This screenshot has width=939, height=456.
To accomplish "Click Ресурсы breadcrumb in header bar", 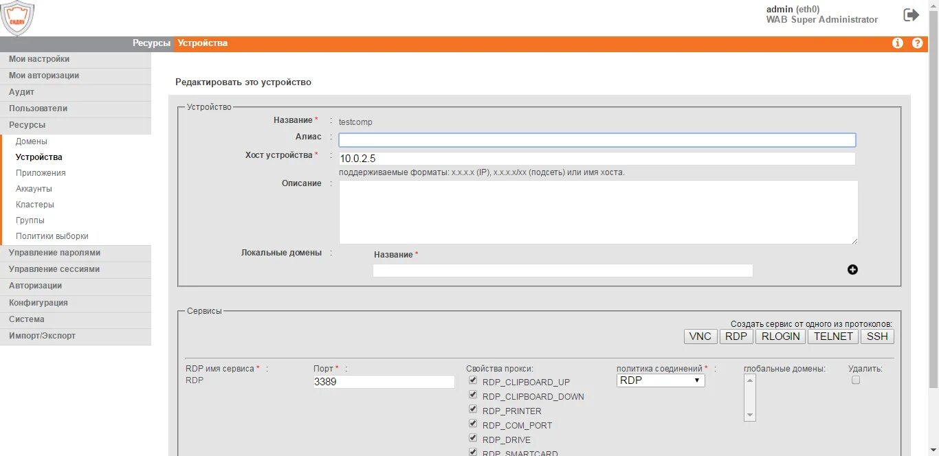I will [151, 43].
